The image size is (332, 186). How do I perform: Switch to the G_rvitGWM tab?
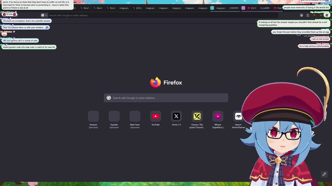click(x=265, y=8)
